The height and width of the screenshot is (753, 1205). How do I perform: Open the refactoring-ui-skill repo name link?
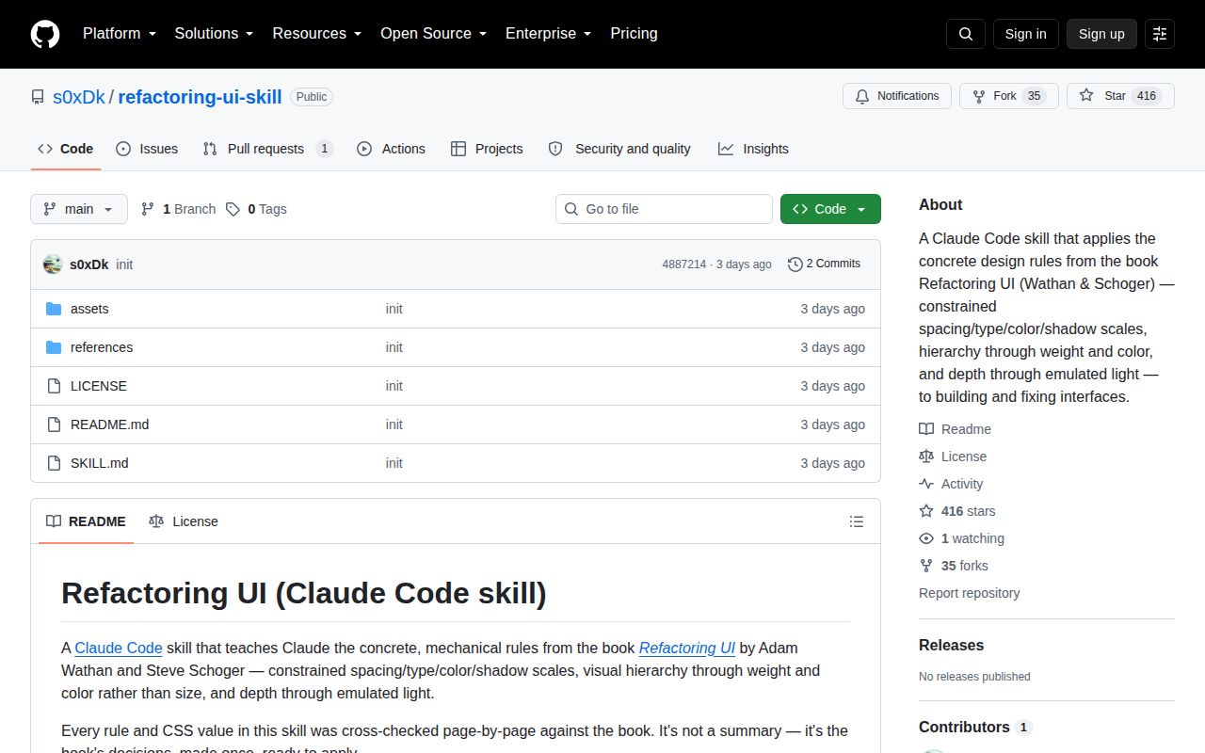coord(200,97)
